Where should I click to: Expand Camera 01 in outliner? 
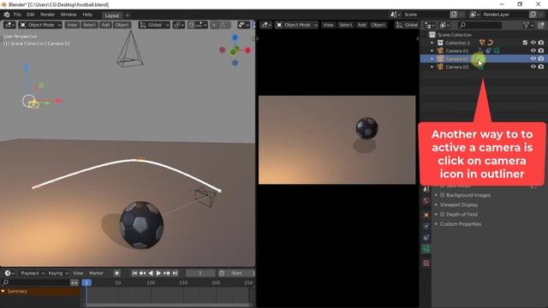point(432,51)
